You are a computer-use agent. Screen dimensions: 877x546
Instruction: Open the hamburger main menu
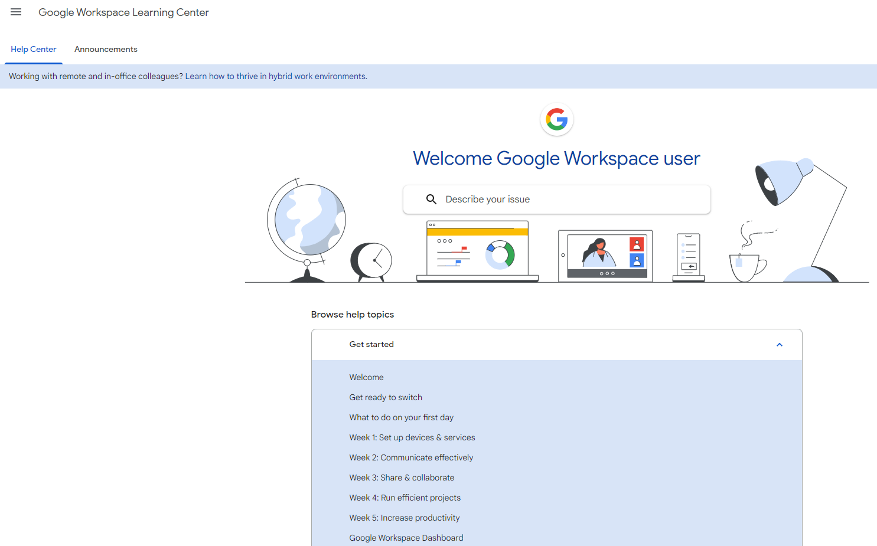click(x=16, y=12)
